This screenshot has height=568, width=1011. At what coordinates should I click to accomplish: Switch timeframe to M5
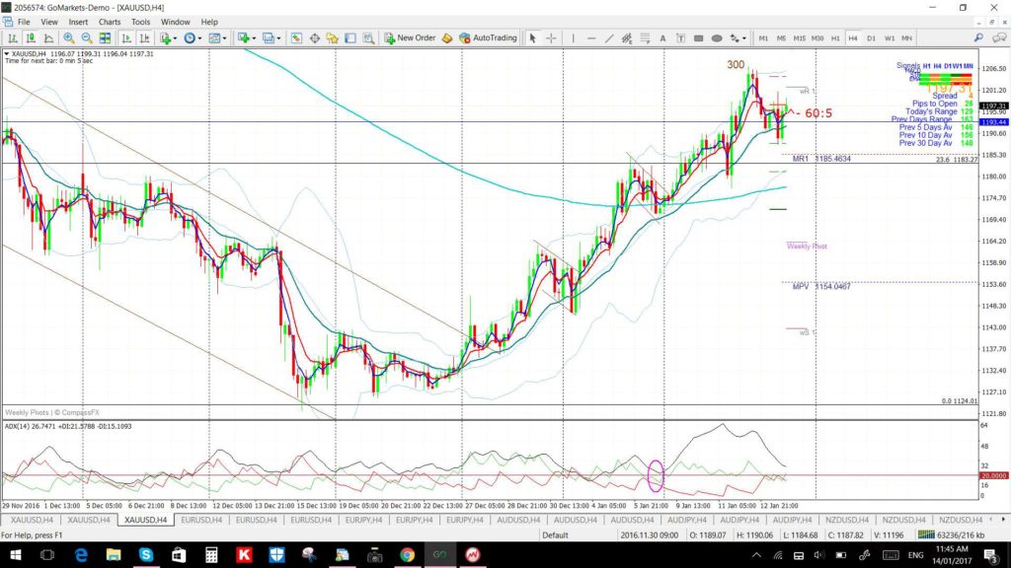click(781, 38)
